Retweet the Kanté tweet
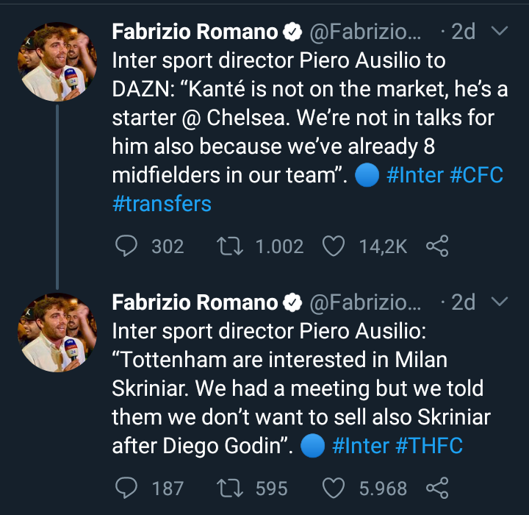This screenshot has height=515, width=529. point(231,246)
